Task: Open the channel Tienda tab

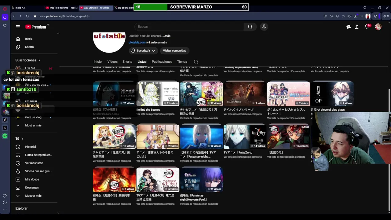Action: [x=182, y=62]
